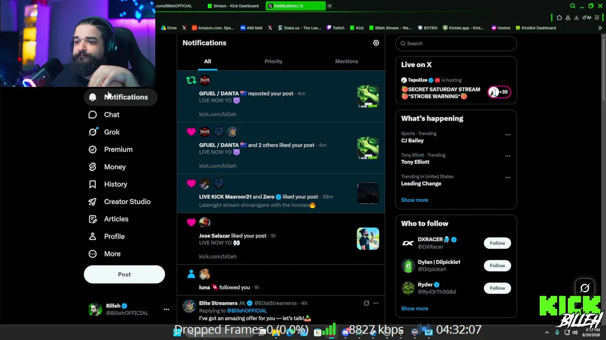606x340 pixels.
Task: Open the Voxbot bookmark
Action: click(x=501, y=28)
